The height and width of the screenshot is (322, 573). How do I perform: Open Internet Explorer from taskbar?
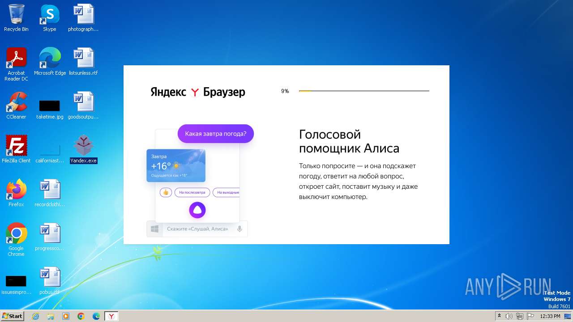[x=36, y=316]
